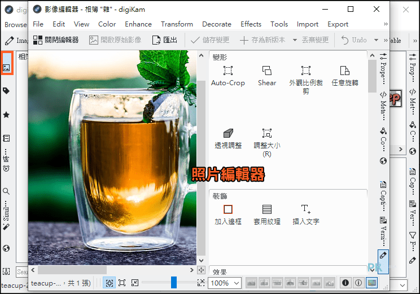This screenshot has width=420, height=294.
Task: Open the Versions tab in the editor's right sidebar
Action: pos(383,231)
